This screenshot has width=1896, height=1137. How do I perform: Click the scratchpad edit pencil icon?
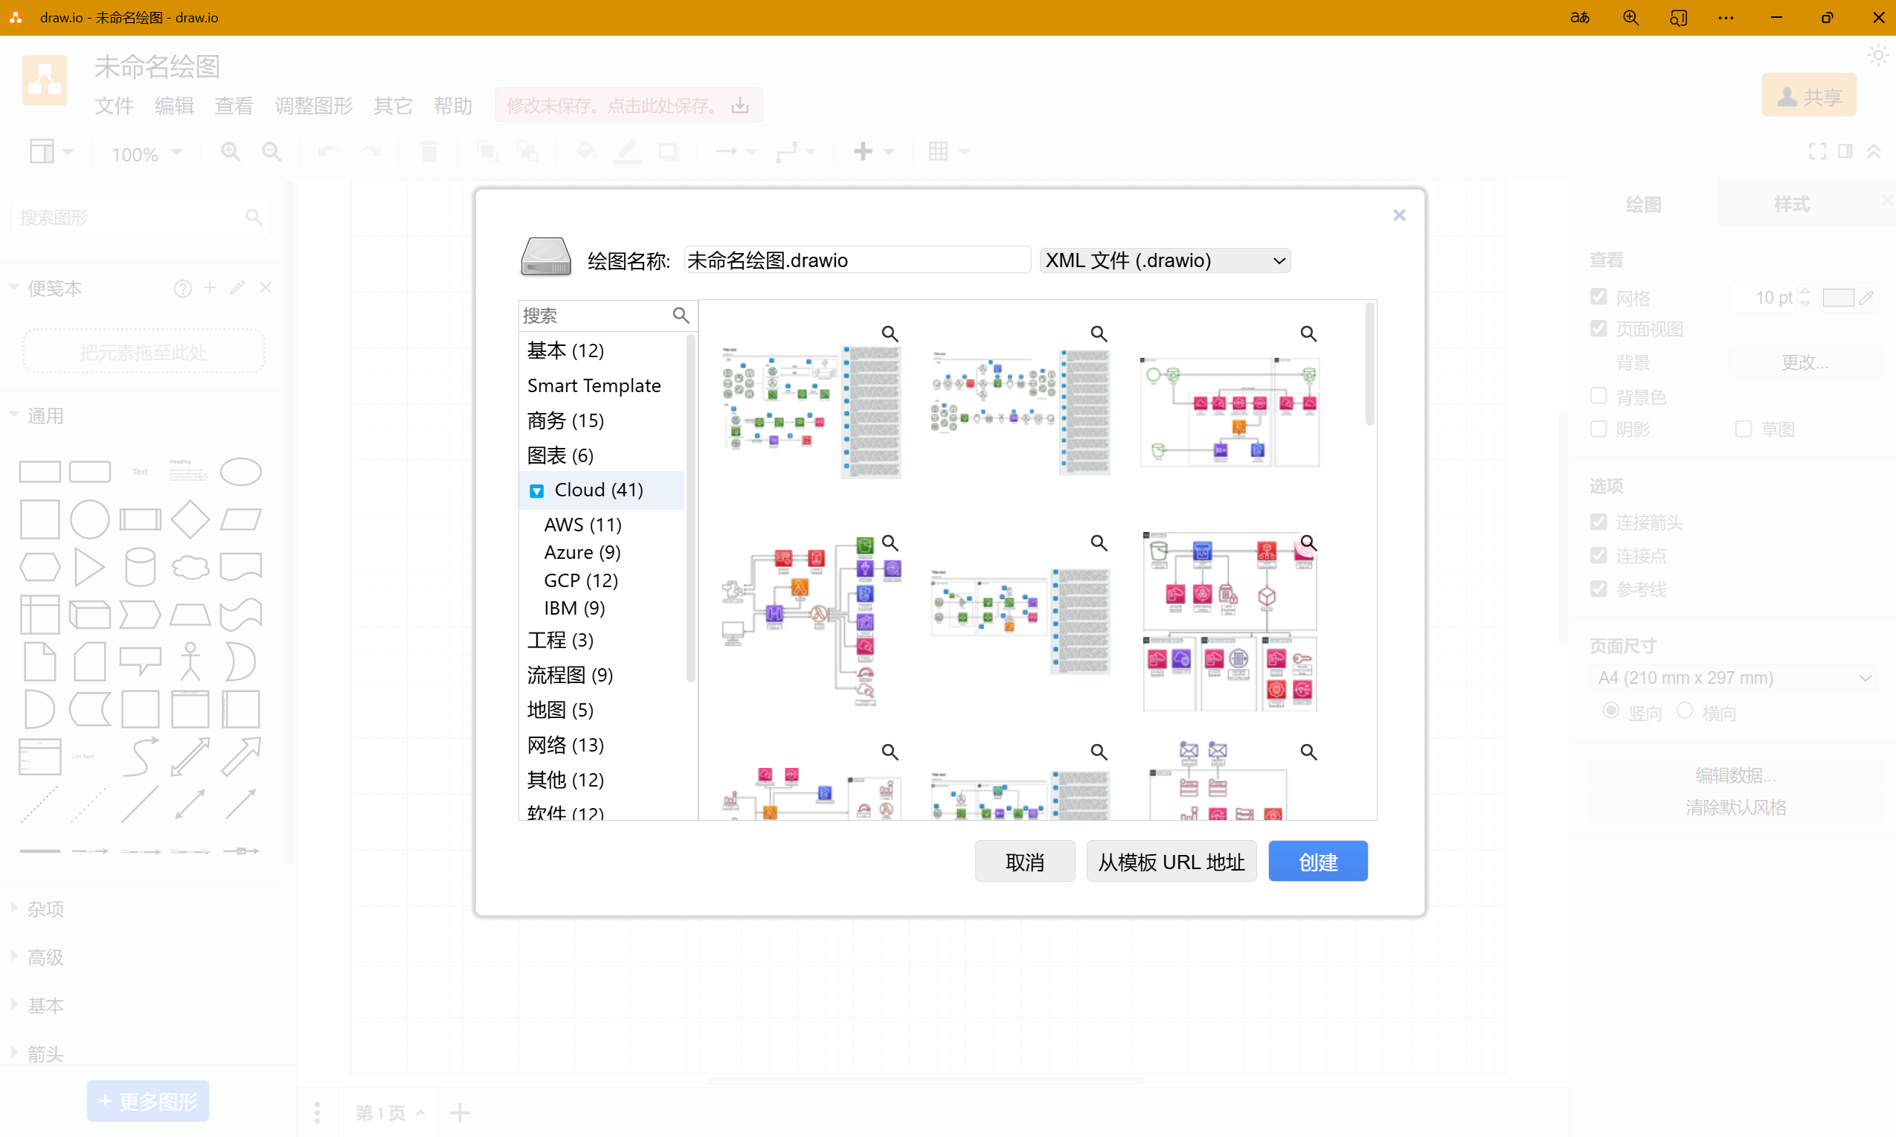(237, 287)
